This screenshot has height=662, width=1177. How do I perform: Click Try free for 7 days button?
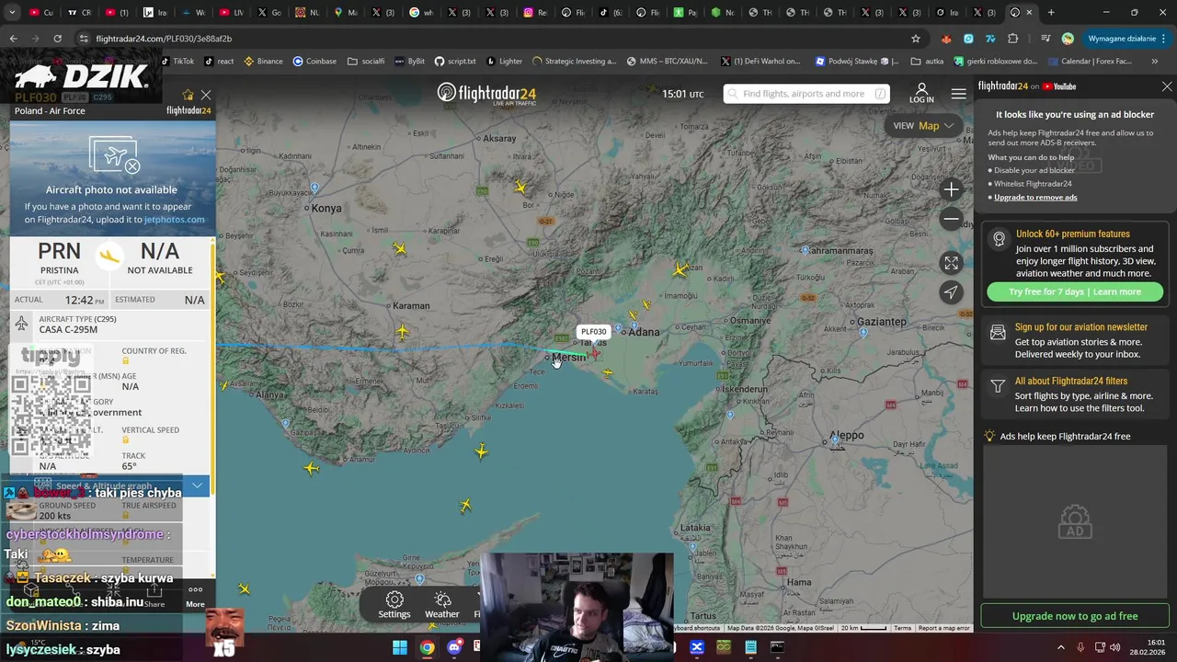click(1074, 291)
